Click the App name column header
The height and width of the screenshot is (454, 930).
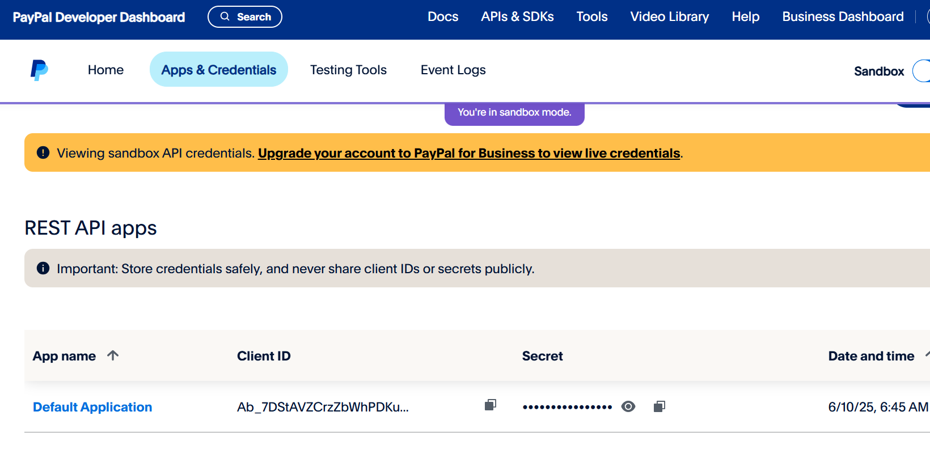click(64, 356)
